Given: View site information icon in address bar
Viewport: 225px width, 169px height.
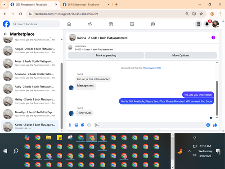Looking at the screenshot, I should coord(30,14).
